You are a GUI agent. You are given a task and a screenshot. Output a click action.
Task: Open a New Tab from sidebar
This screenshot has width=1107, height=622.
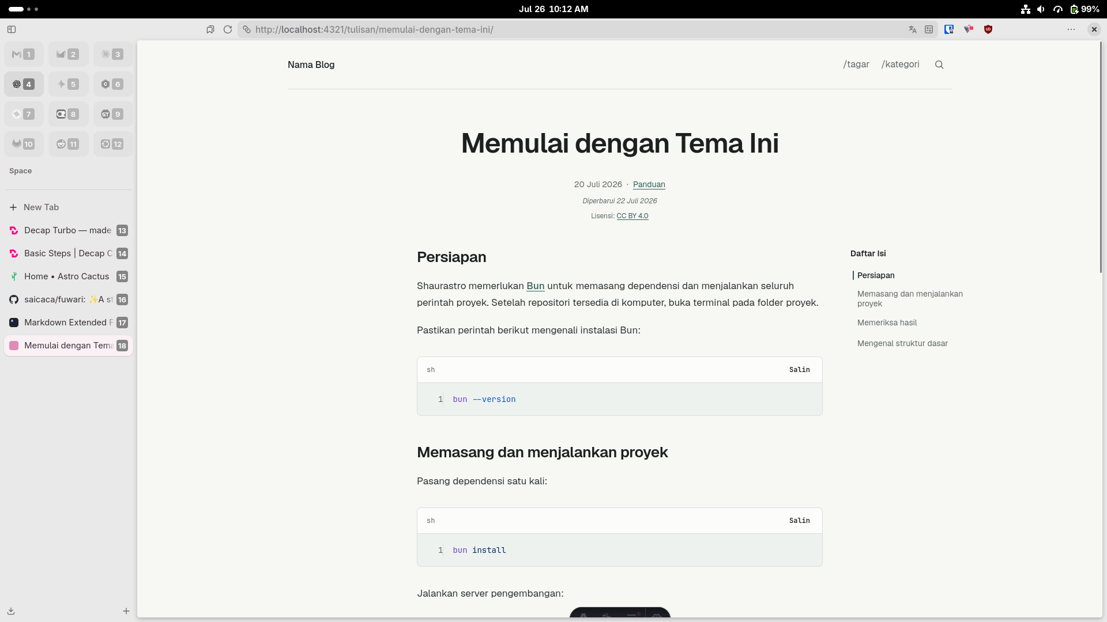click(69, 207)
